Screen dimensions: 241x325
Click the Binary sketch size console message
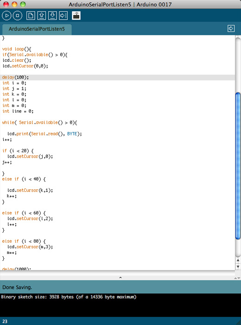69,297
